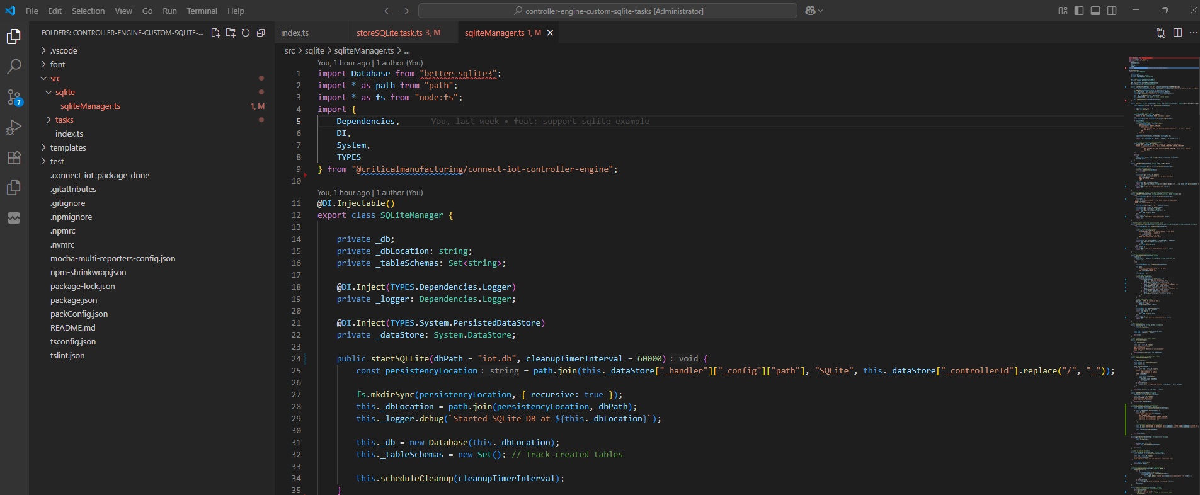
Task: Open the Copilot chat icon in title bar
Action: pos(814,11)
